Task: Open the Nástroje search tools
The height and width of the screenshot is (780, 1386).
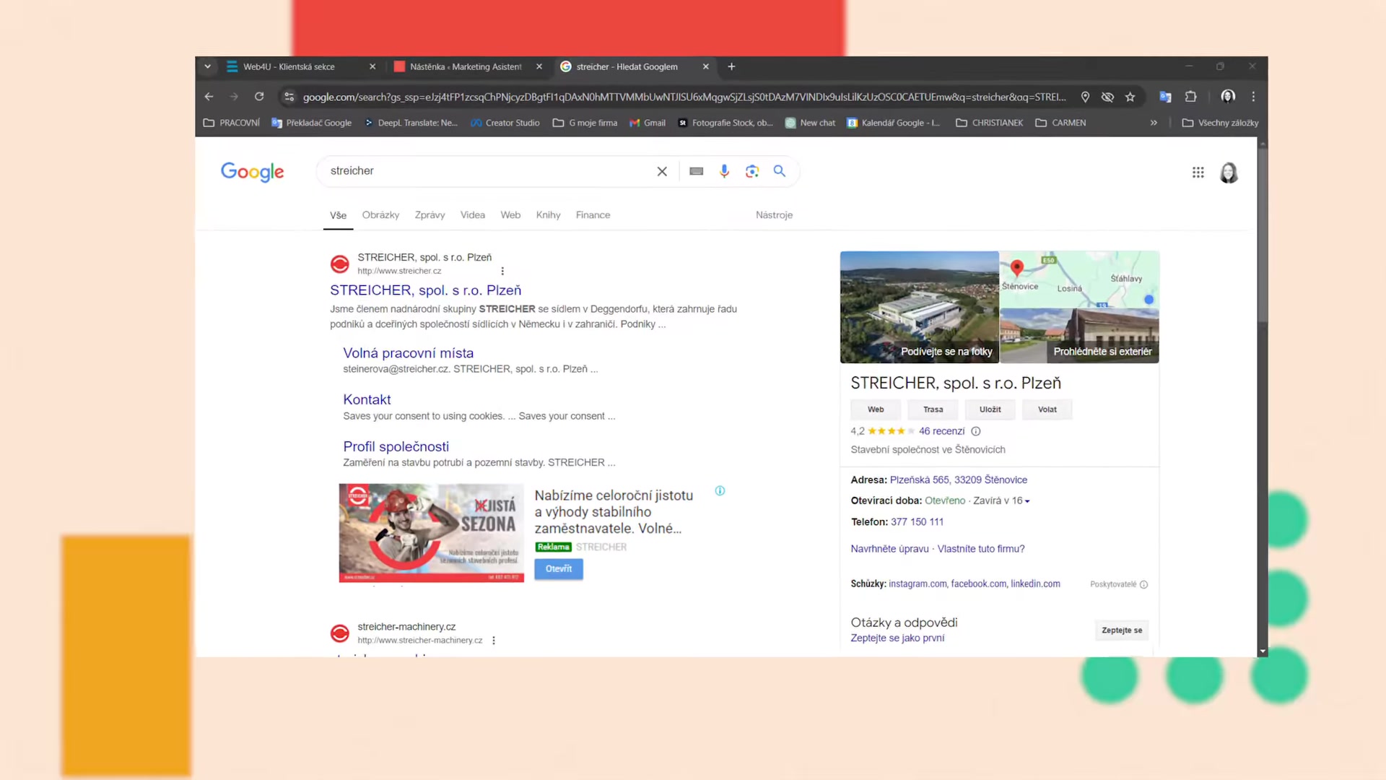Action: 774,215
